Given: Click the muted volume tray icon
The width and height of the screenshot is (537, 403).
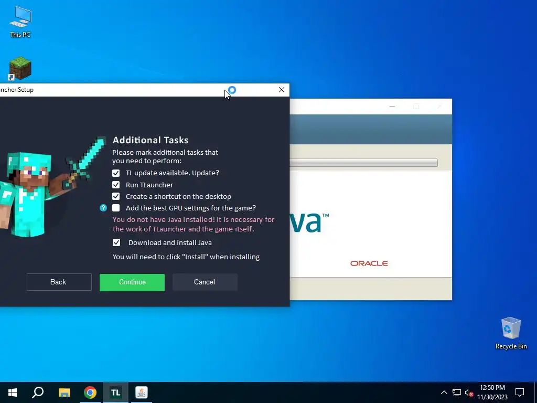Looking at the screenshot, I should click(x=469, y=393).
